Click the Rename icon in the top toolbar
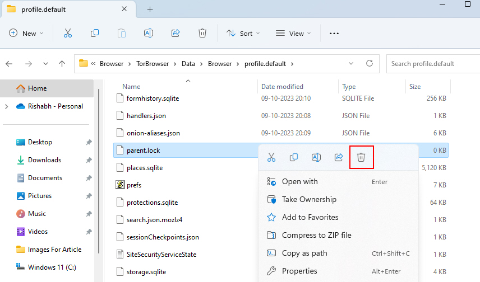Viewport: 480px width, 282px height. click(x=149, y=33)
